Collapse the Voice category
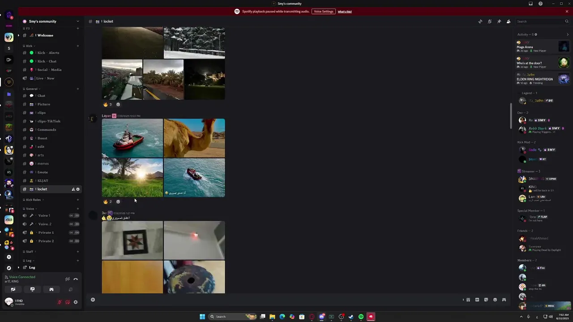The width and height of the screenshot is (573, 322). pyautogui.click(x=30, y=208)
